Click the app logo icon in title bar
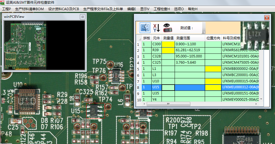The image size is (275, 144). click(3, 2)
